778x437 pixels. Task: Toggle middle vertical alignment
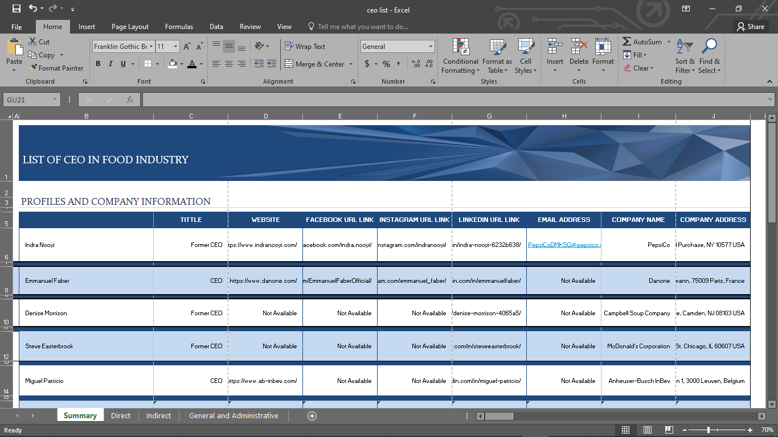point(229,47)
